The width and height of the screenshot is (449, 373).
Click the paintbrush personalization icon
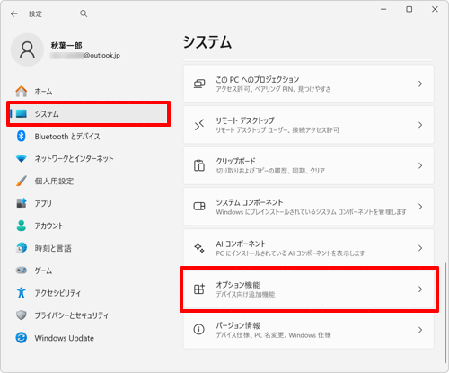pyautogui.click(x=22, y=181)
